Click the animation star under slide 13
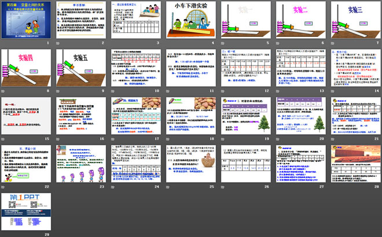The width and height of the screenshot is (382, 237). point(278,91)
